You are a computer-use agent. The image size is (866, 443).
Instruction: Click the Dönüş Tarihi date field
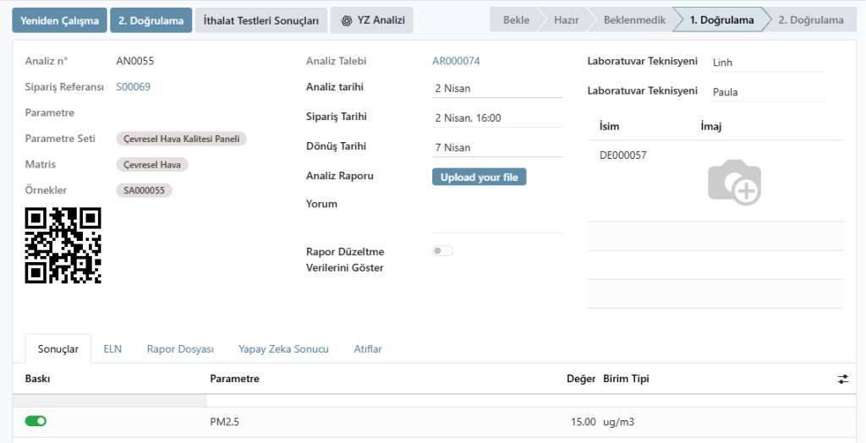click(496, 147)
